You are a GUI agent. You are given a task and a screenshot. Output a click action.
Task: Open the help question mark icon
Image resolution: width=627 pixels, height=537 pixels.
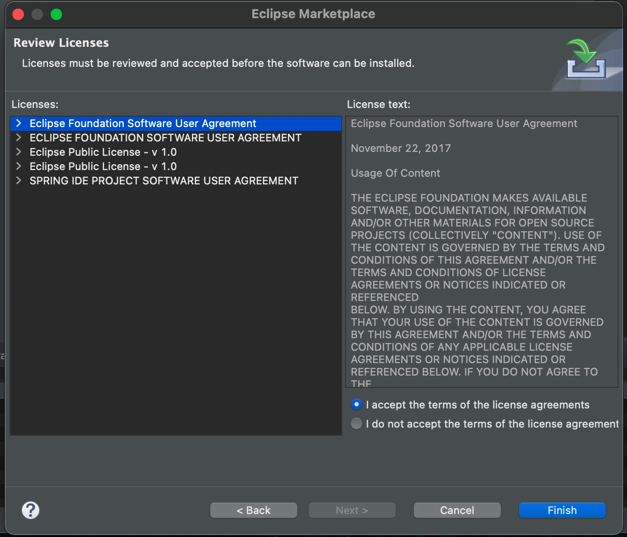(31, 510)
